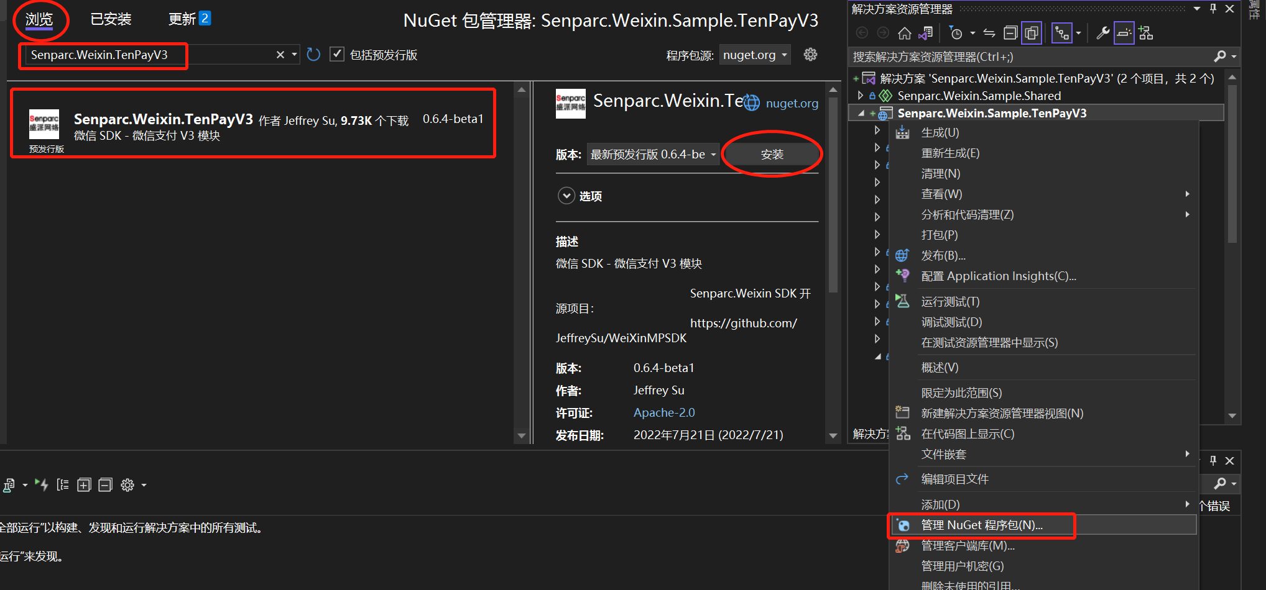Open the View submenu in context menu
Screen dimensions: 1266x590
pyautogui.click(x=1043, y=194)
